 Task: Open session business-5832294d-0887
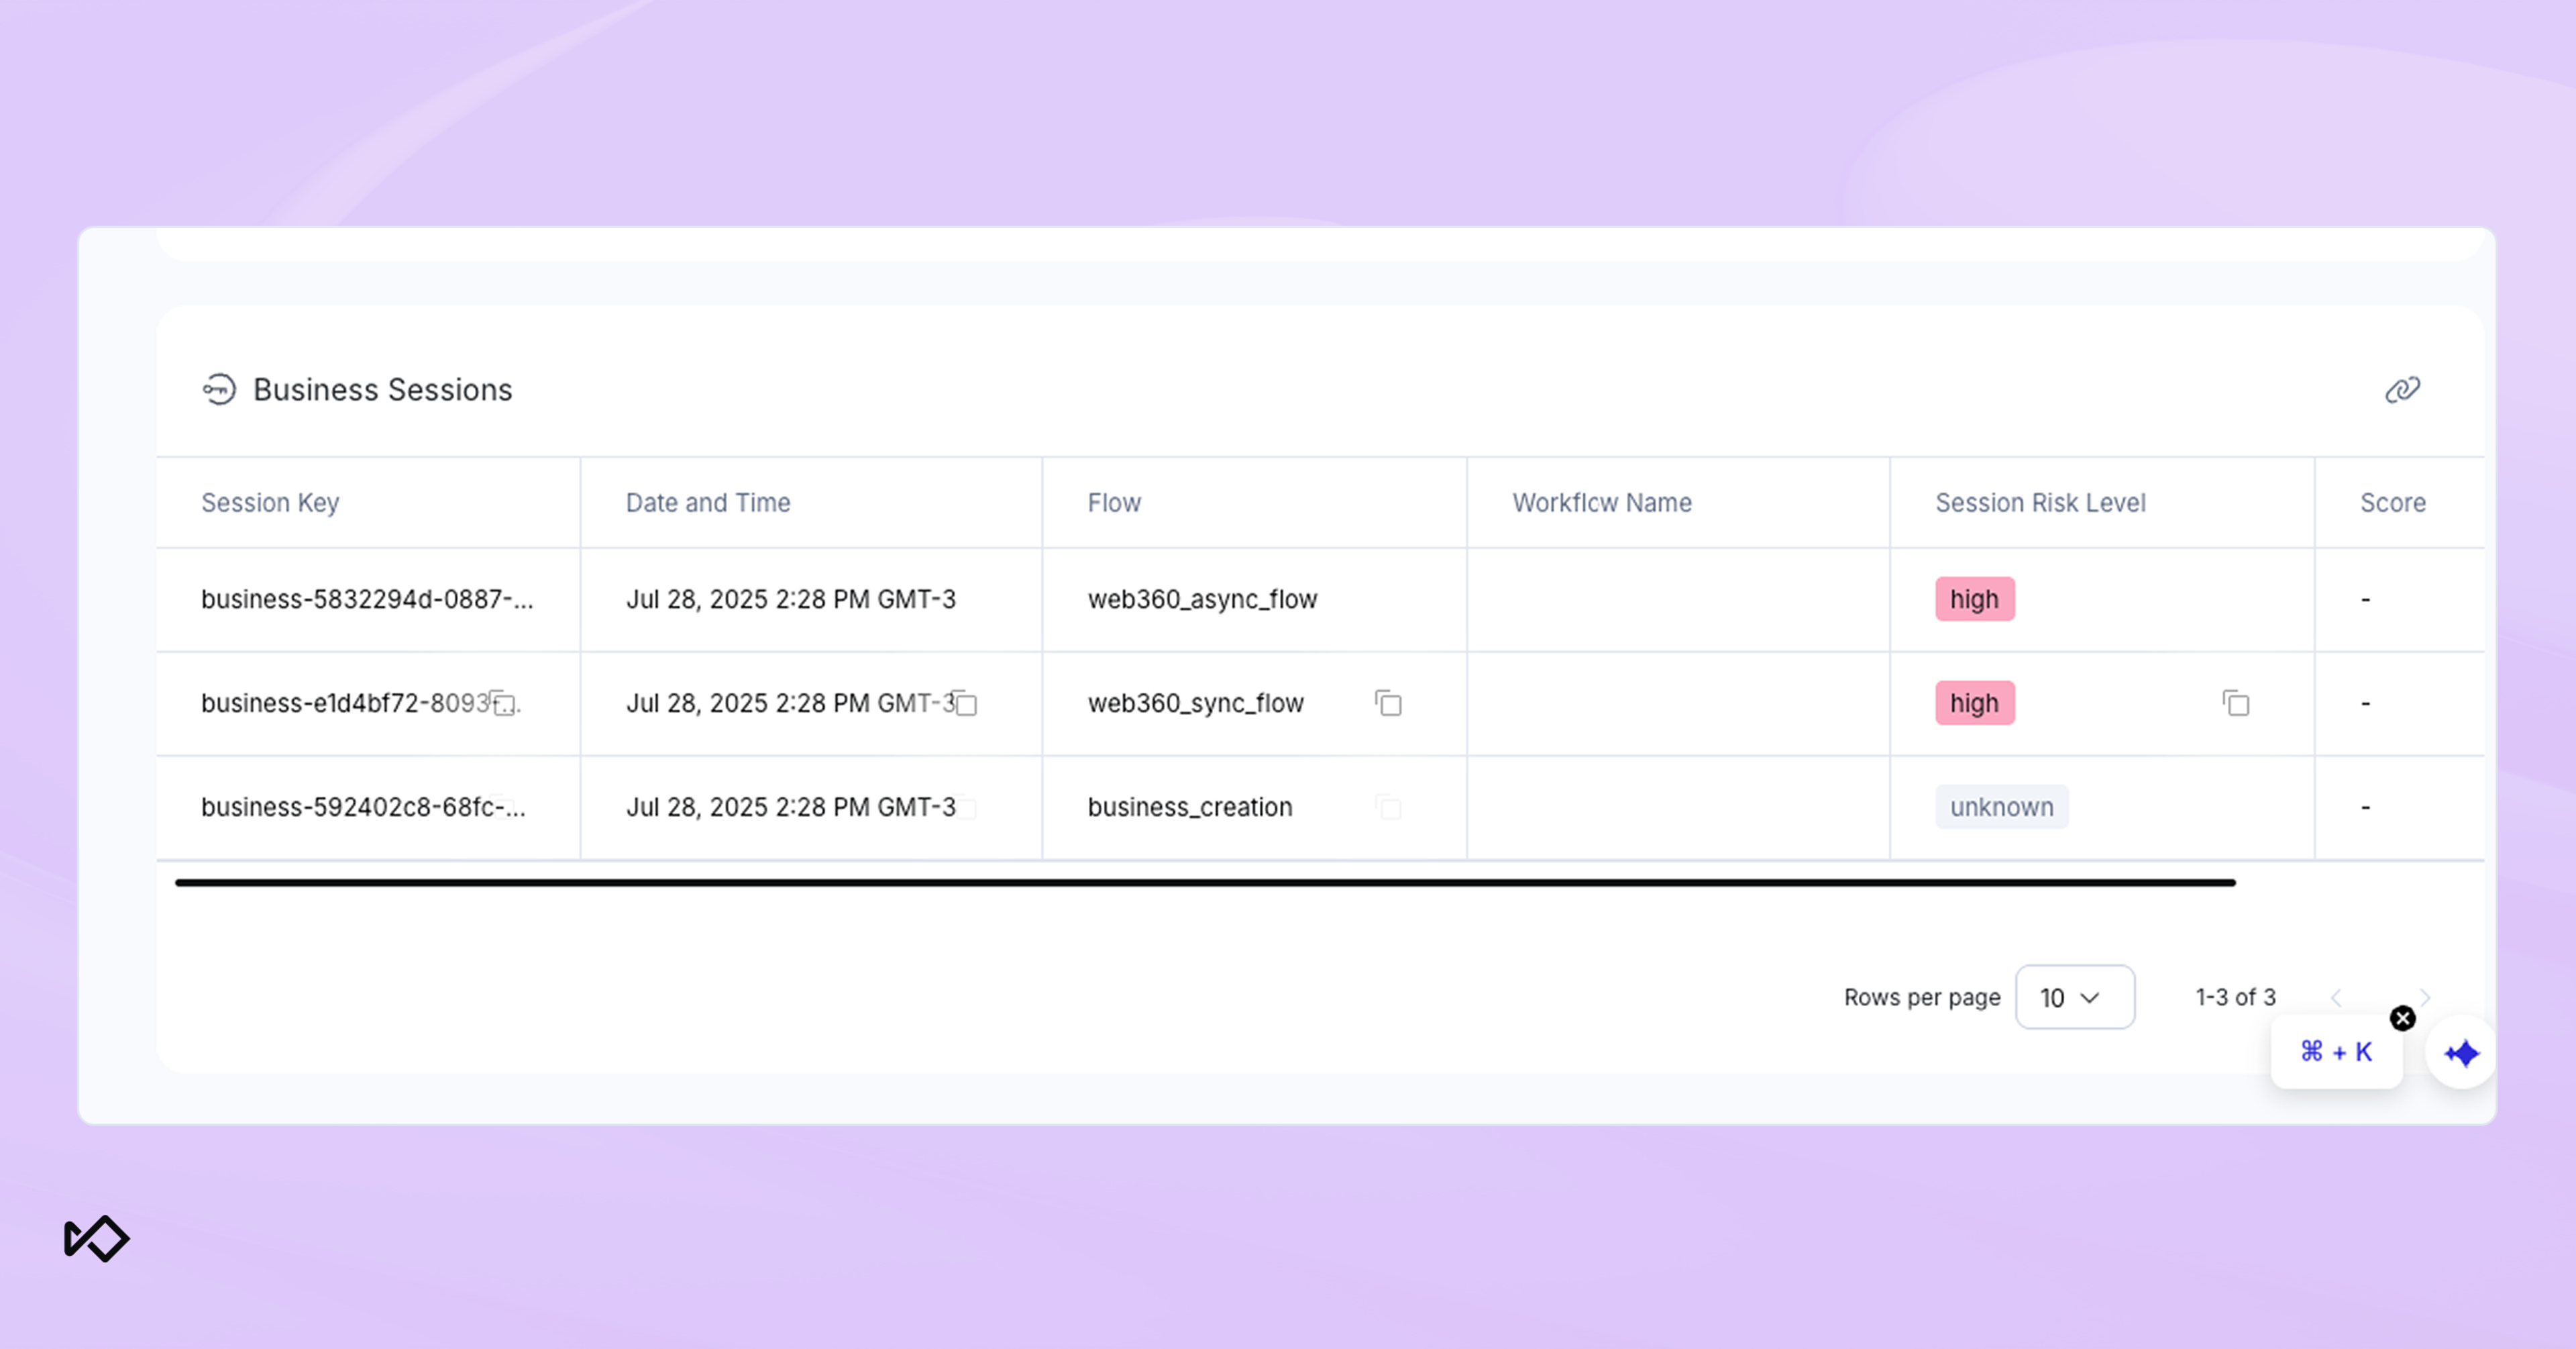pyautogui.click(x=367, y=599)
